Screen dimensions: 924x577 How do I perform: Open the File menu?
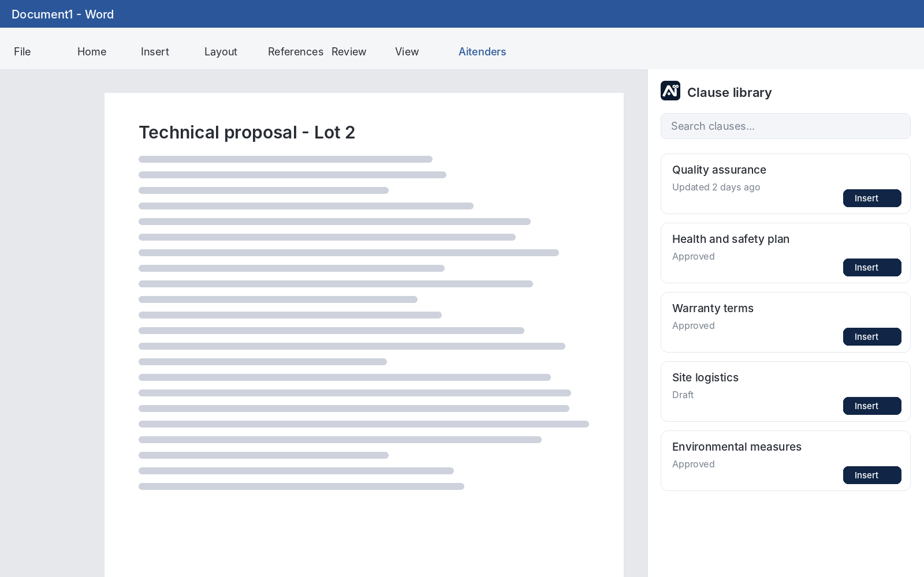[x=23, y=52]
